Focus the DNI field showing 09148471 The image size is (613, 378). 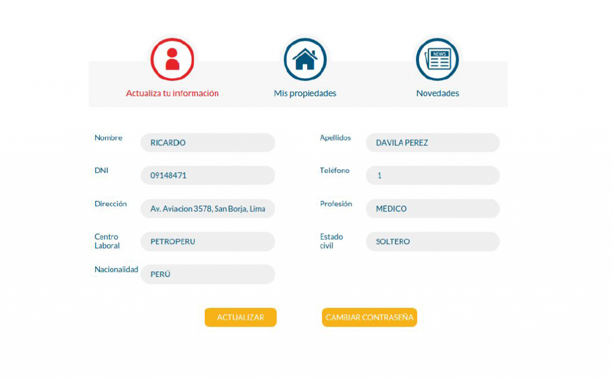208,175
